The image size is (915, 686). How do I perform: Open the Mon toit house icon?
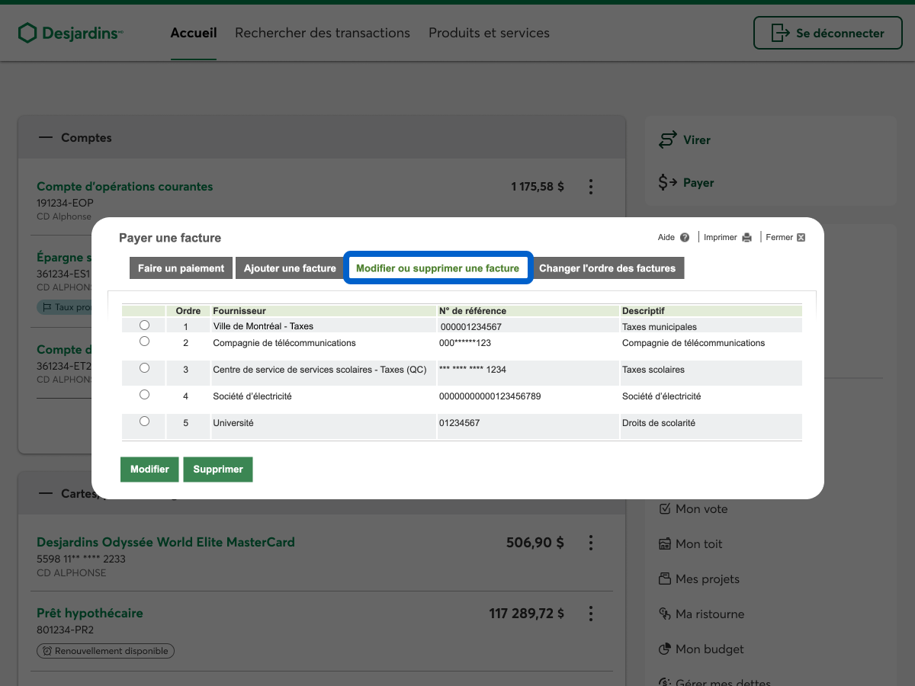(664, 544)
